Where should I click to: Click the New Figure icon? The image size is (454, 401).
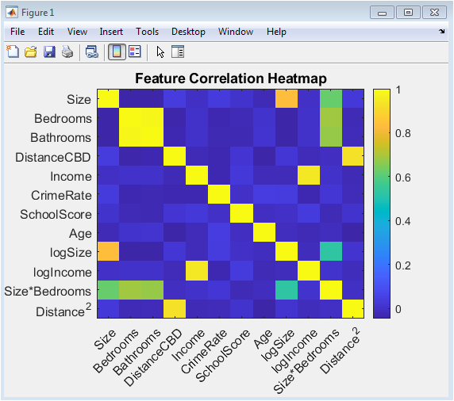[13, 52]
